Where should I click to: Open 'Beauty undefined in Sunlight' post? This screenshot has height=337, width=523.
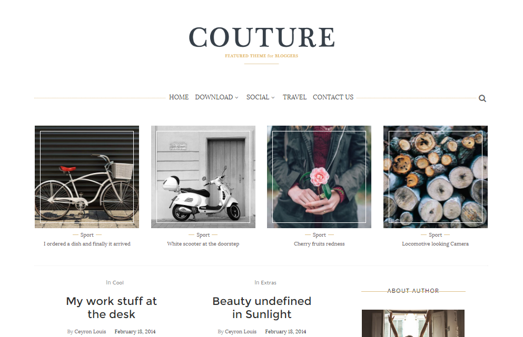(x=262, y=308)
